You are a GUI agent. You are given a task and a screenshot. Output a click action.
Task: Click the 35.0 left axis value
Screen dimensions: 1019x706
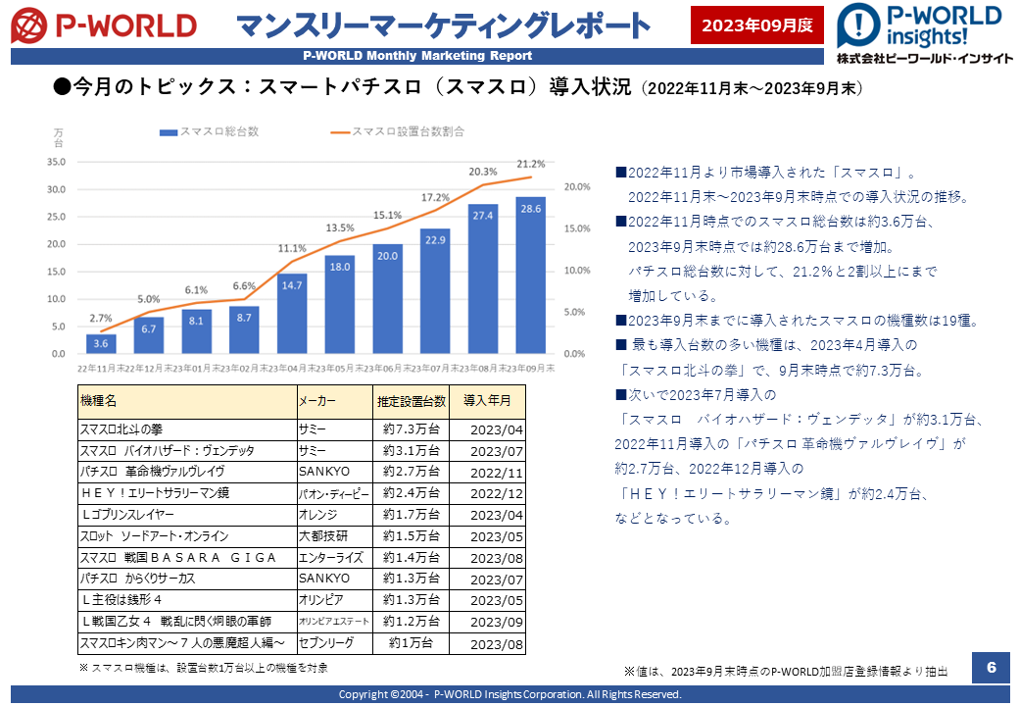click(x=57, y=162)
